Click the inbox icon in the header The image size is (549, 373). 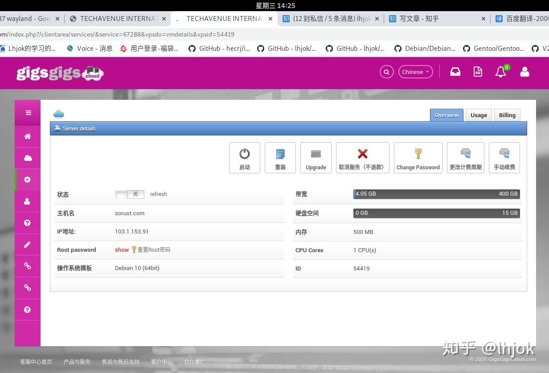point(455,71)
